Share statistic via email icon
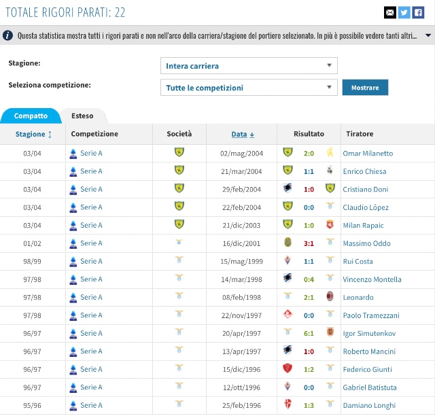Image resolution: width=435 pixels, height=416 pixels. [x=389, y=12]
